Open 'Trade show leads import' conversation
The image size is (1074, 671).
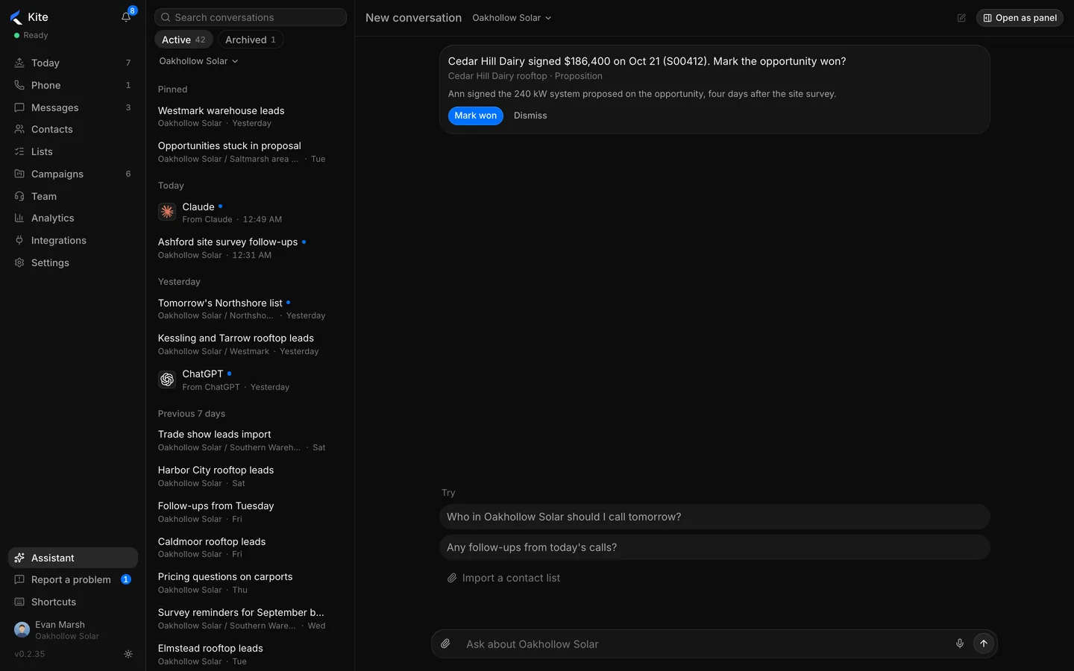point(249,441)
